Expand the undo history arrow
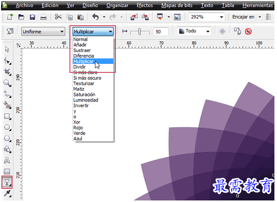This screenshot has height=202, width=277. coord(104,17)
